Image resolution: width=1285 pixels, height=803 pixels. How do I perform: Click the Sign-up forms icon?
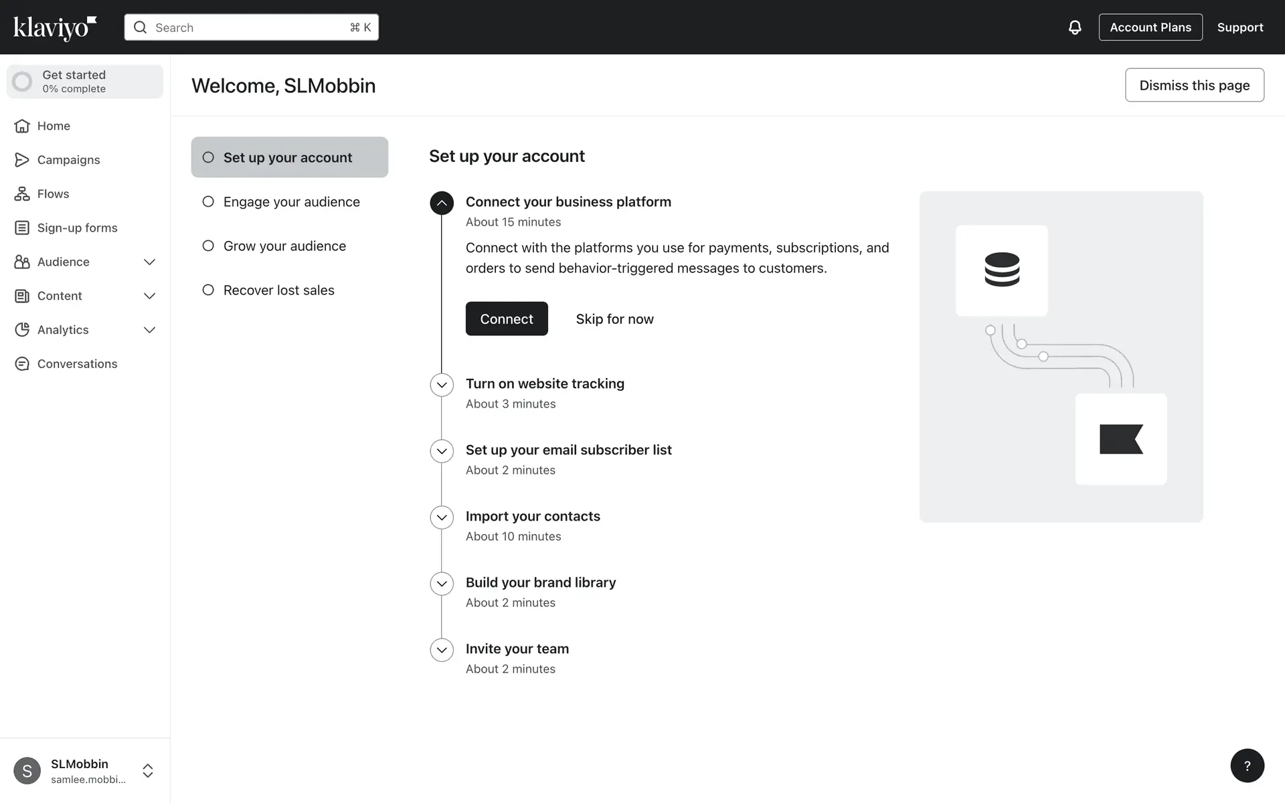coord(22,228)
